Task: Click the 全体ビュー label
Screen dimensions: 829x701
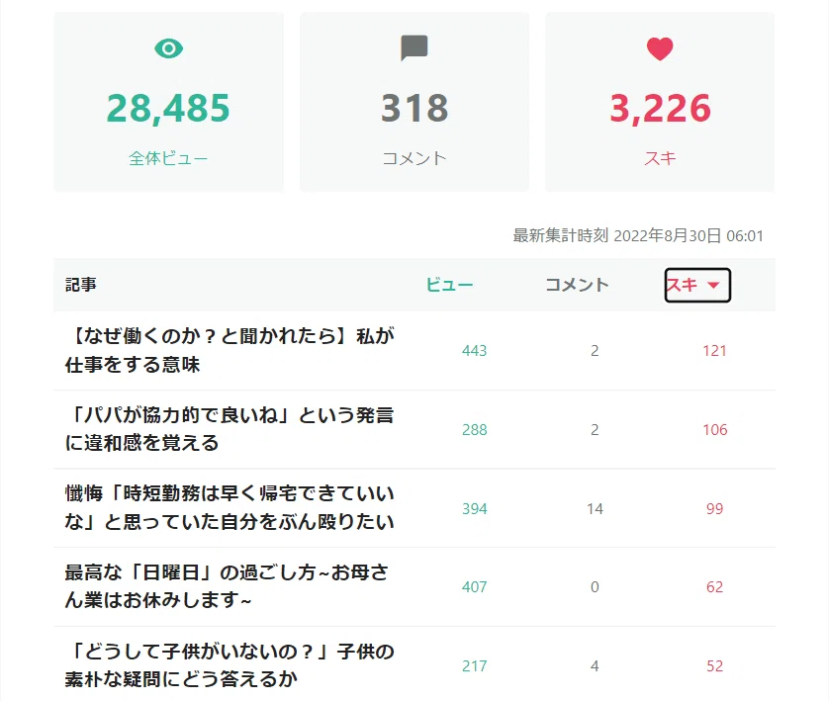Action: tap(168, 158)
